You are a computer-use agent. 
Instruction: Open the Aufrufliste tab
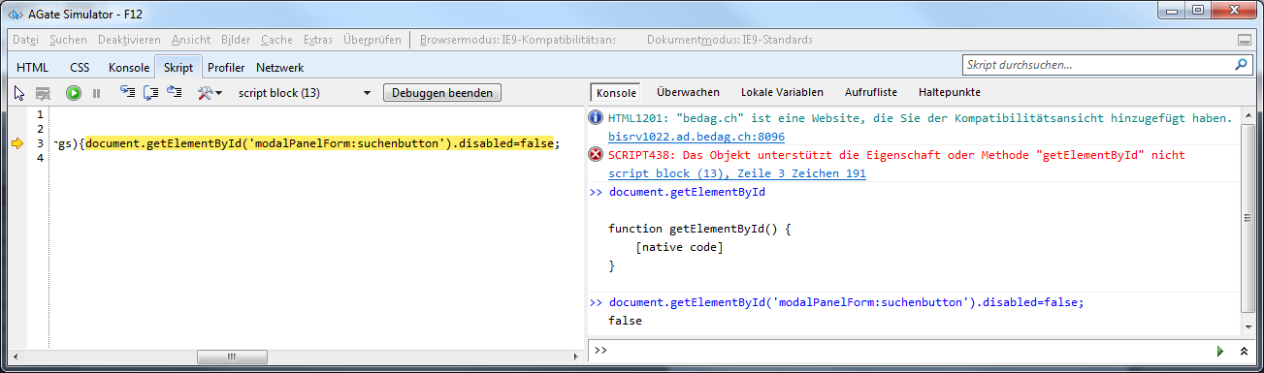[870, 92]
